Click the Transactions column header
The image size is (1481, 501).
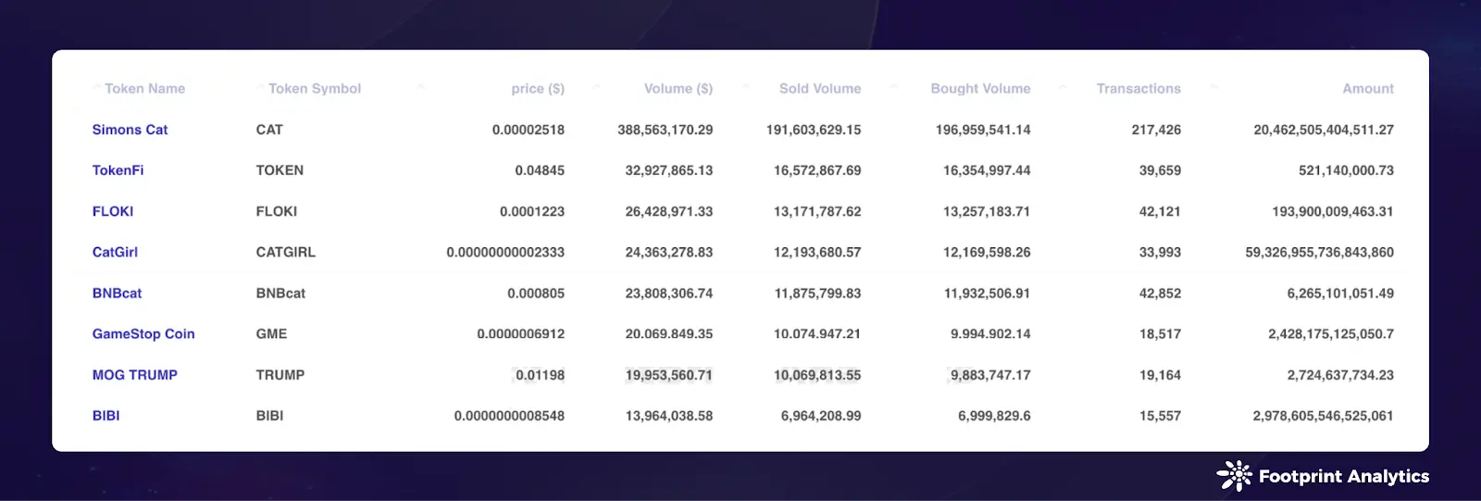(1138, 89)
